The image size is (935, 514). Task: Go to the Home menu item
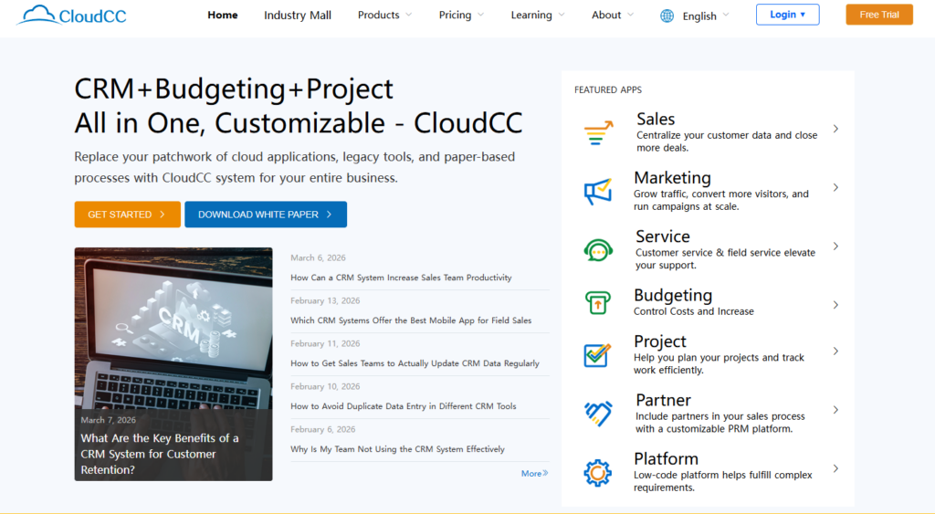[x=223, y=15]
